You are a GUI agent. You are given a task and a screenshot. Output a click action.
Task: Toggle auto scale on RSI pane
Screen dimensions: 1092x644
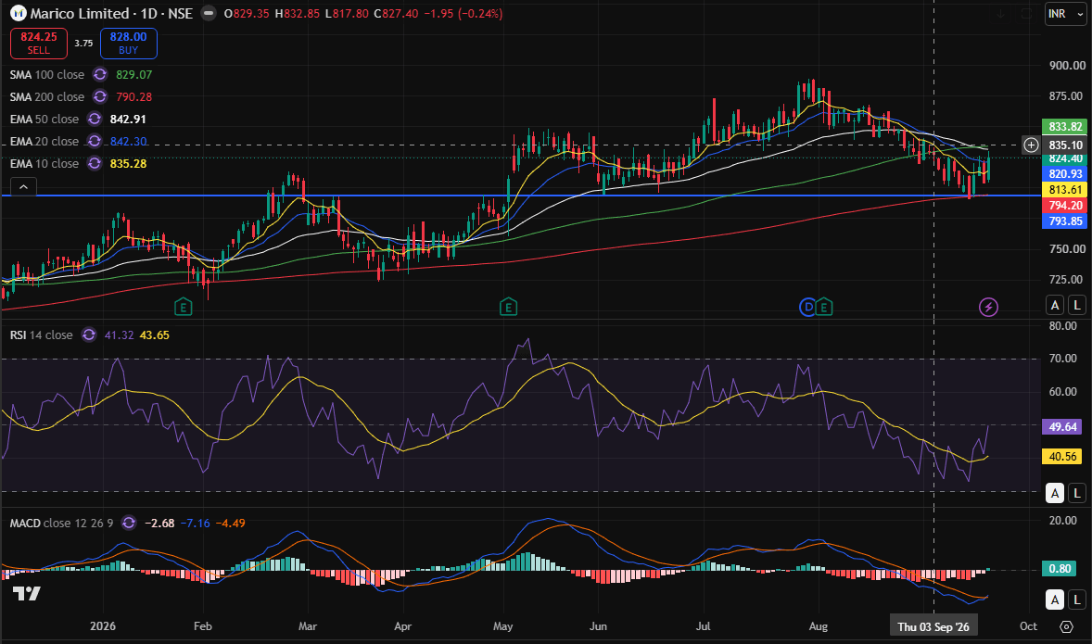pos(1055,493)
